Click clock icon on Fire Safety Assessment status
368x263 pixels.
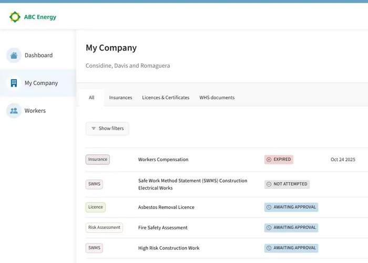[269, 228]
